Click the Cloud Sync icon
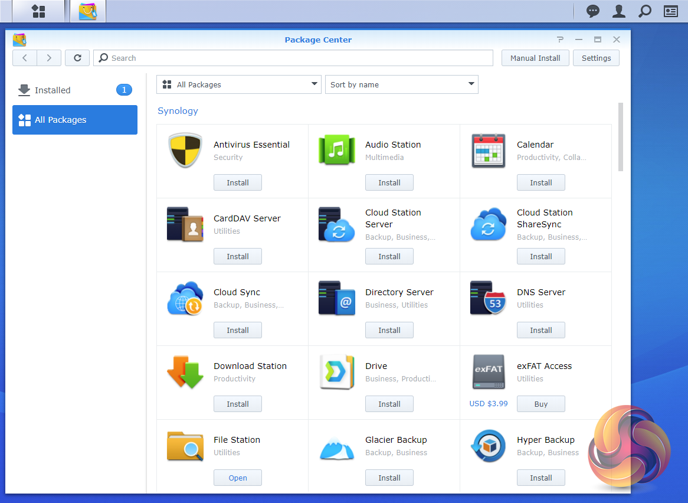The height and width of the screenshot is (503, 688). pos(185,299)
